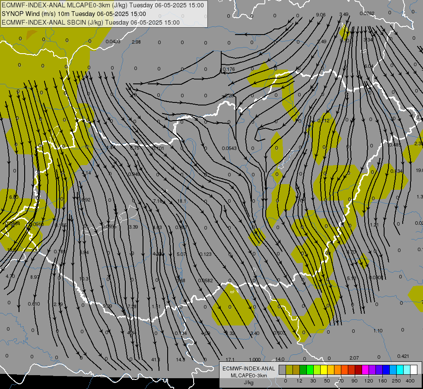Click the gray swatch in the legend
423x389 pixels.
click(283, 370)
